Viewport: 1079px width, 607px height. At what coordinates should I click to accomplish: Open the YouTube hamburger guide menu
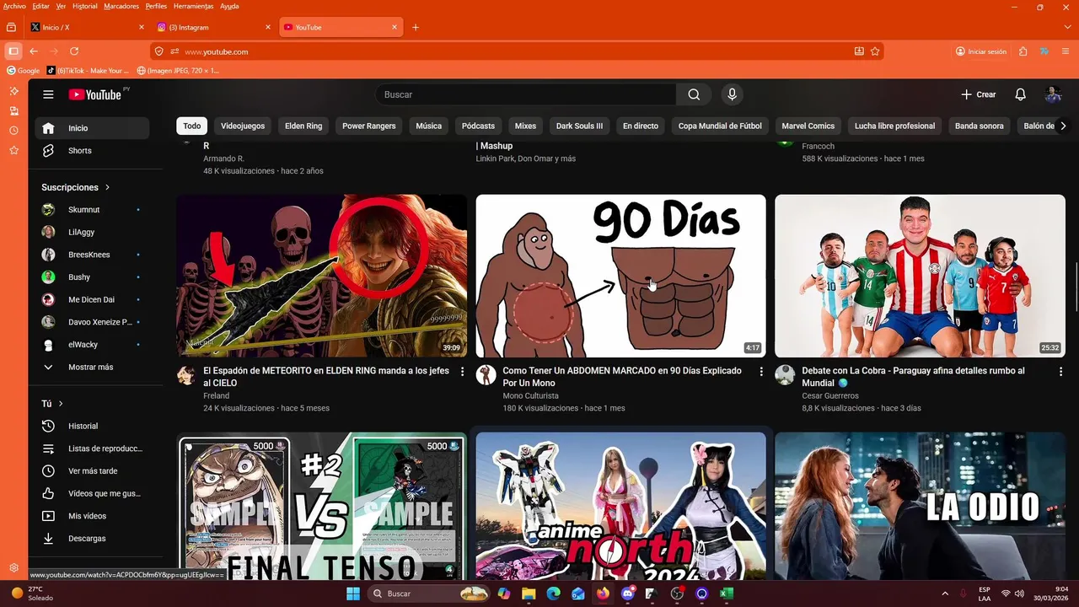click(x=48, y=94)
